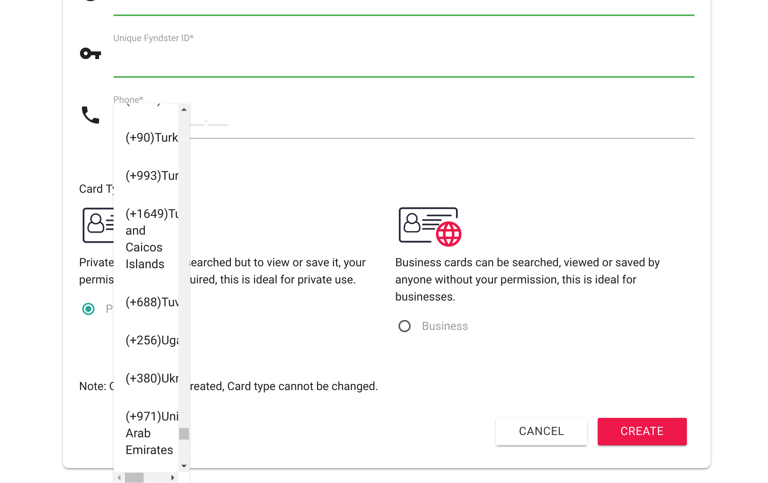
Task: Click the red CREATE button
Action: tap(642, 431)
